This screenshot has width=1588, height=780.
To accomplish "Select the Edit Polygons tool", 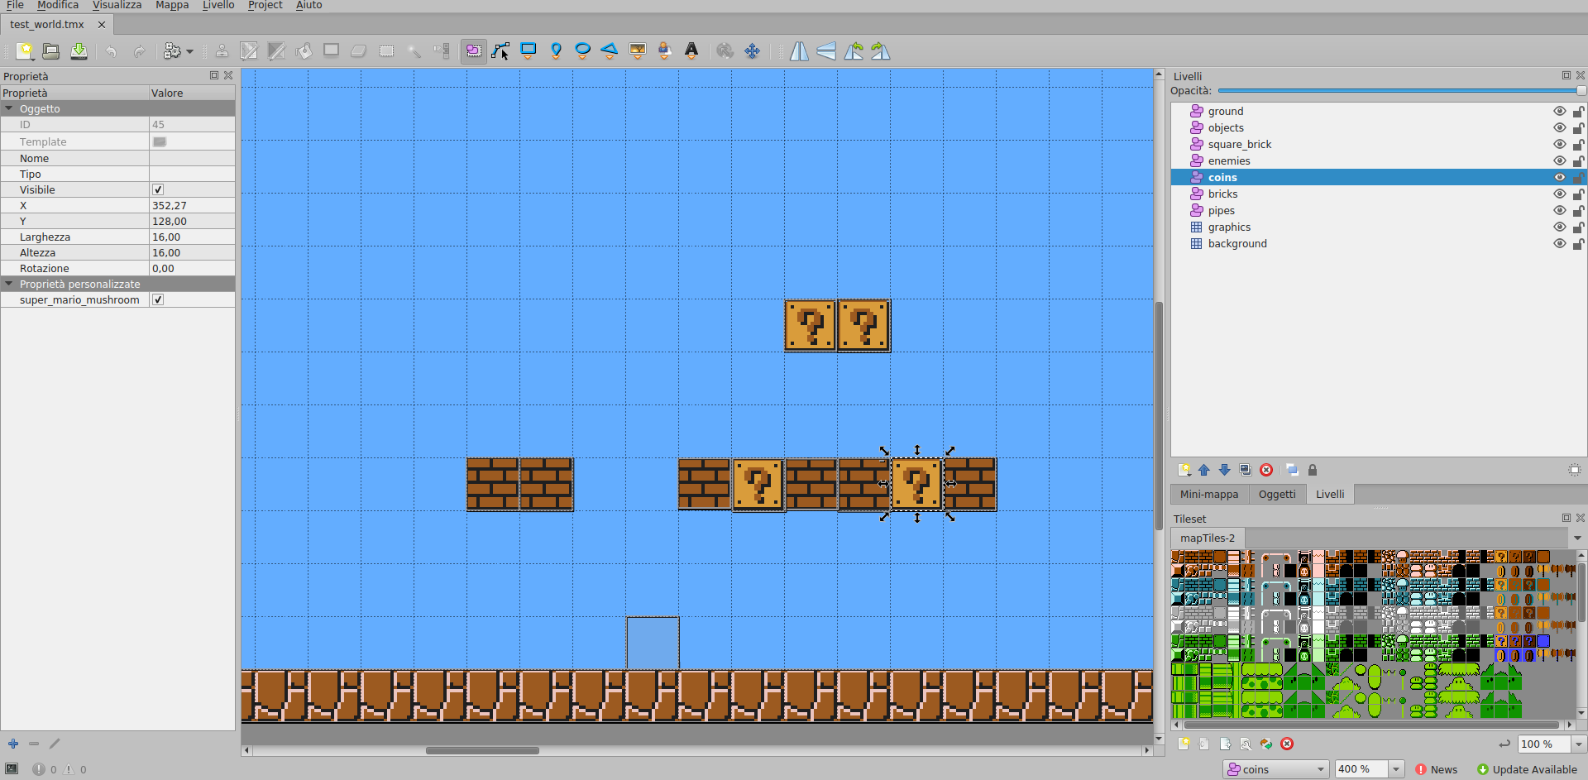I will tap(500, 51).
